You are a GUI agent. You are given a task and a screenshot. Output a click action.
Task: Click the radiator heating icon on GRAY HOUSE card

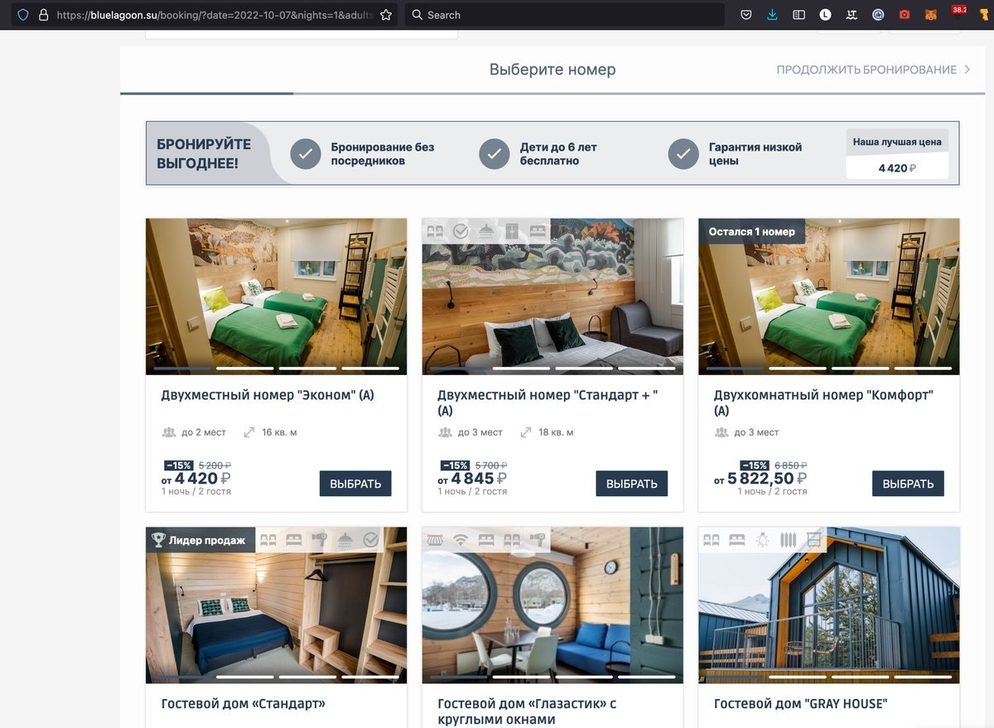coord(788,540)
